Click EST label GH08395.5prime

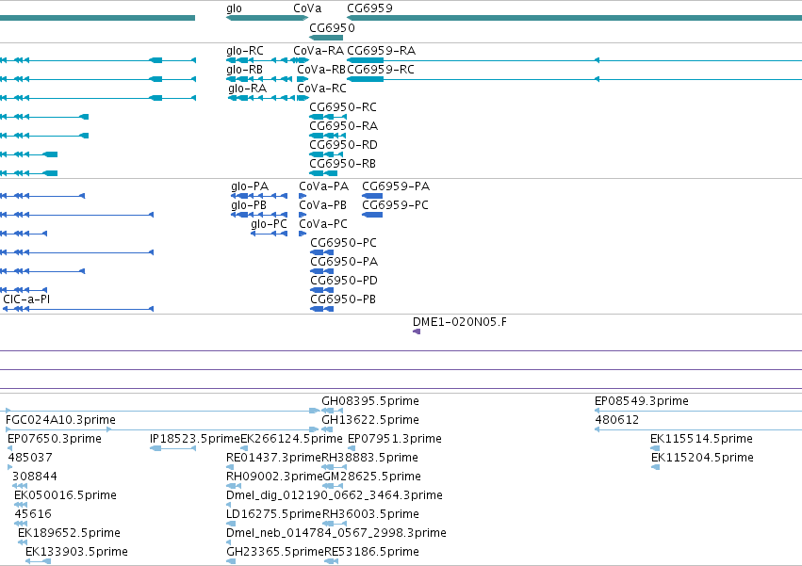pos(370,401)
